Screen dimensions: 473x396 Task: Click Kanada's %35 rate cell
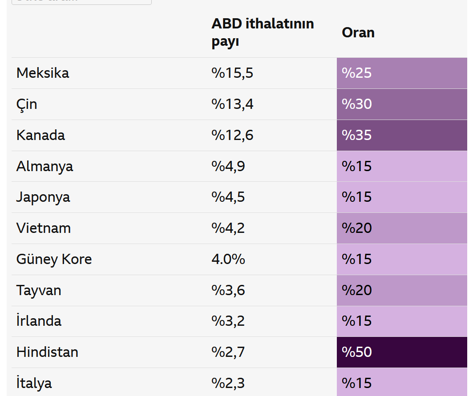tap(402, 135)
